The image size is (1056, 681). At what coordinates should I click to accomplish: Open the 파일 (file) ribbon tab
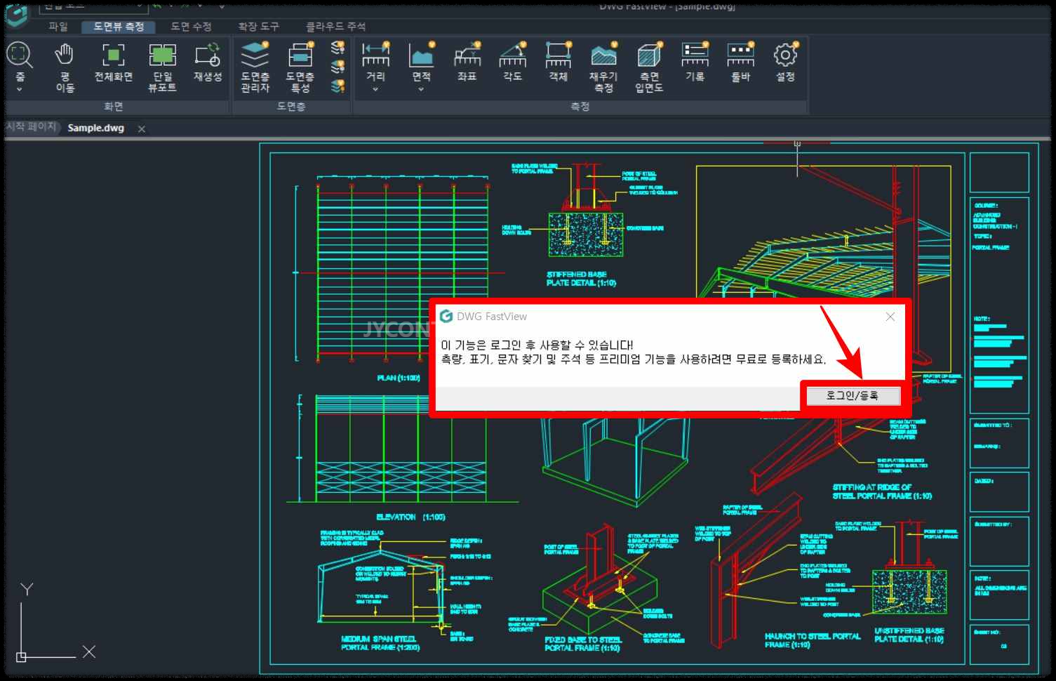point(58,27)
